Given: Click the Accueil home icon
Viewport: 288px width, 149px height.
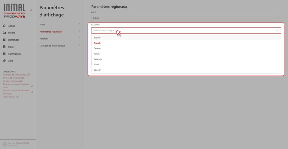Looking at the screenshot, I should (x=4, y=26).
